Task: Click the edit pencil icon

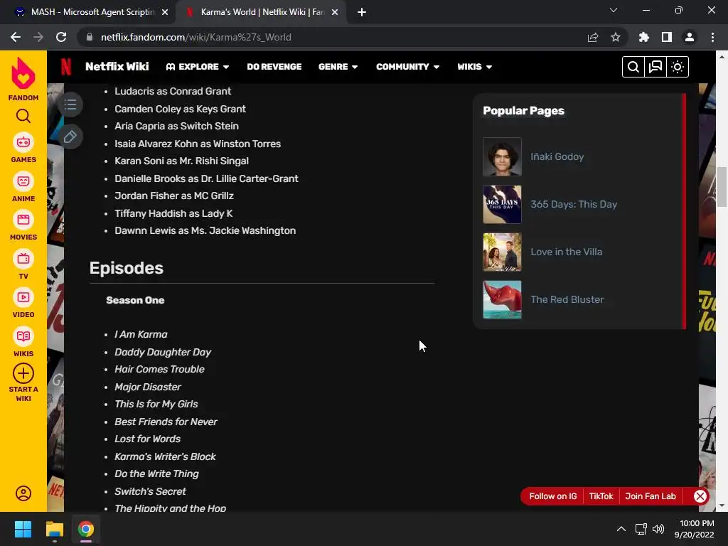Action: coord(70,136)
